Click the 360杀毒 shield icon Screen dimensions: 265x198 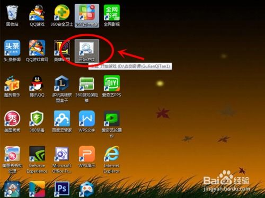click(x=37, y=118)
